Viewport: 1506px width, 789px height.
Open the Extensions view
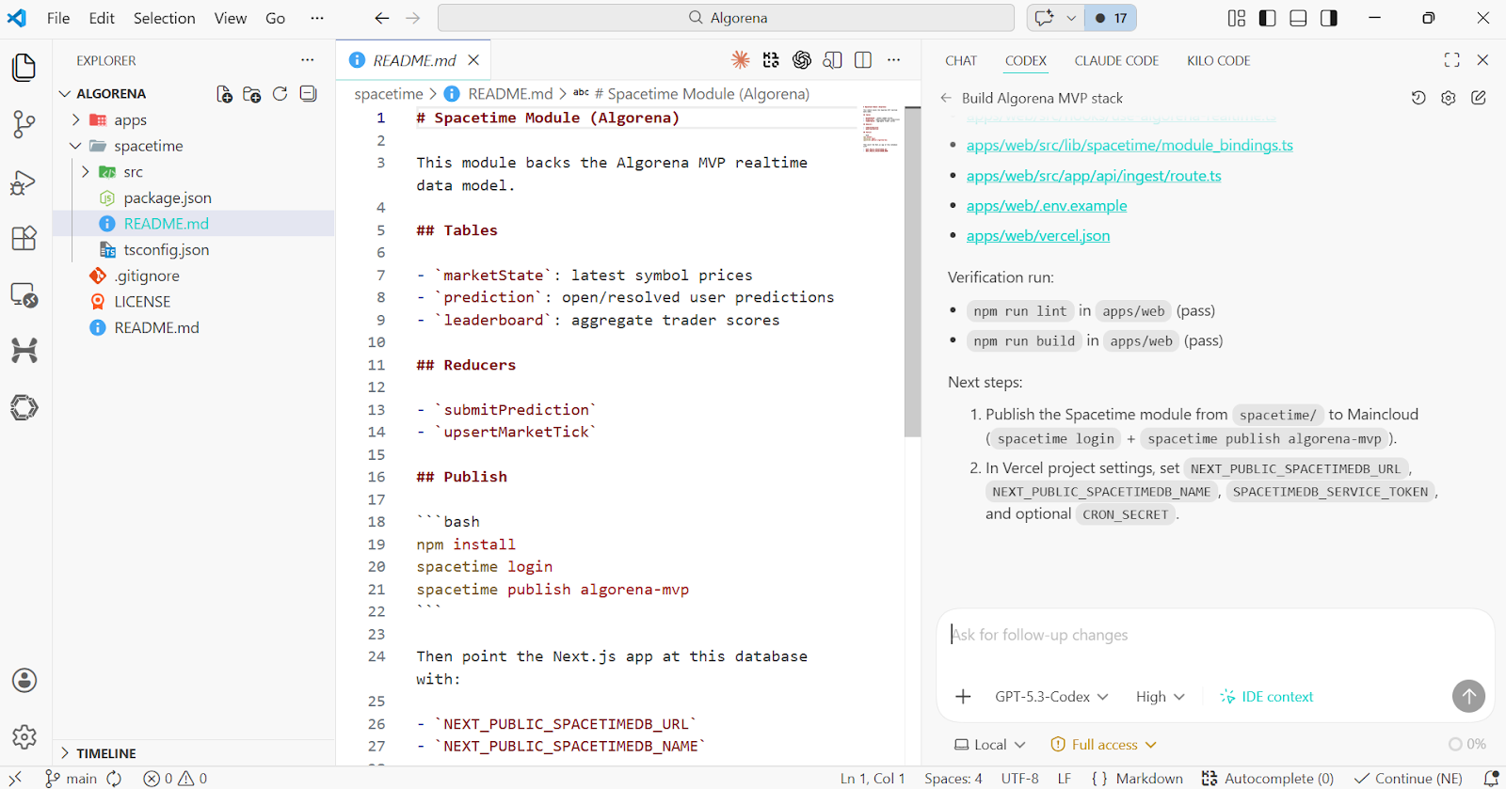point(24,238)
